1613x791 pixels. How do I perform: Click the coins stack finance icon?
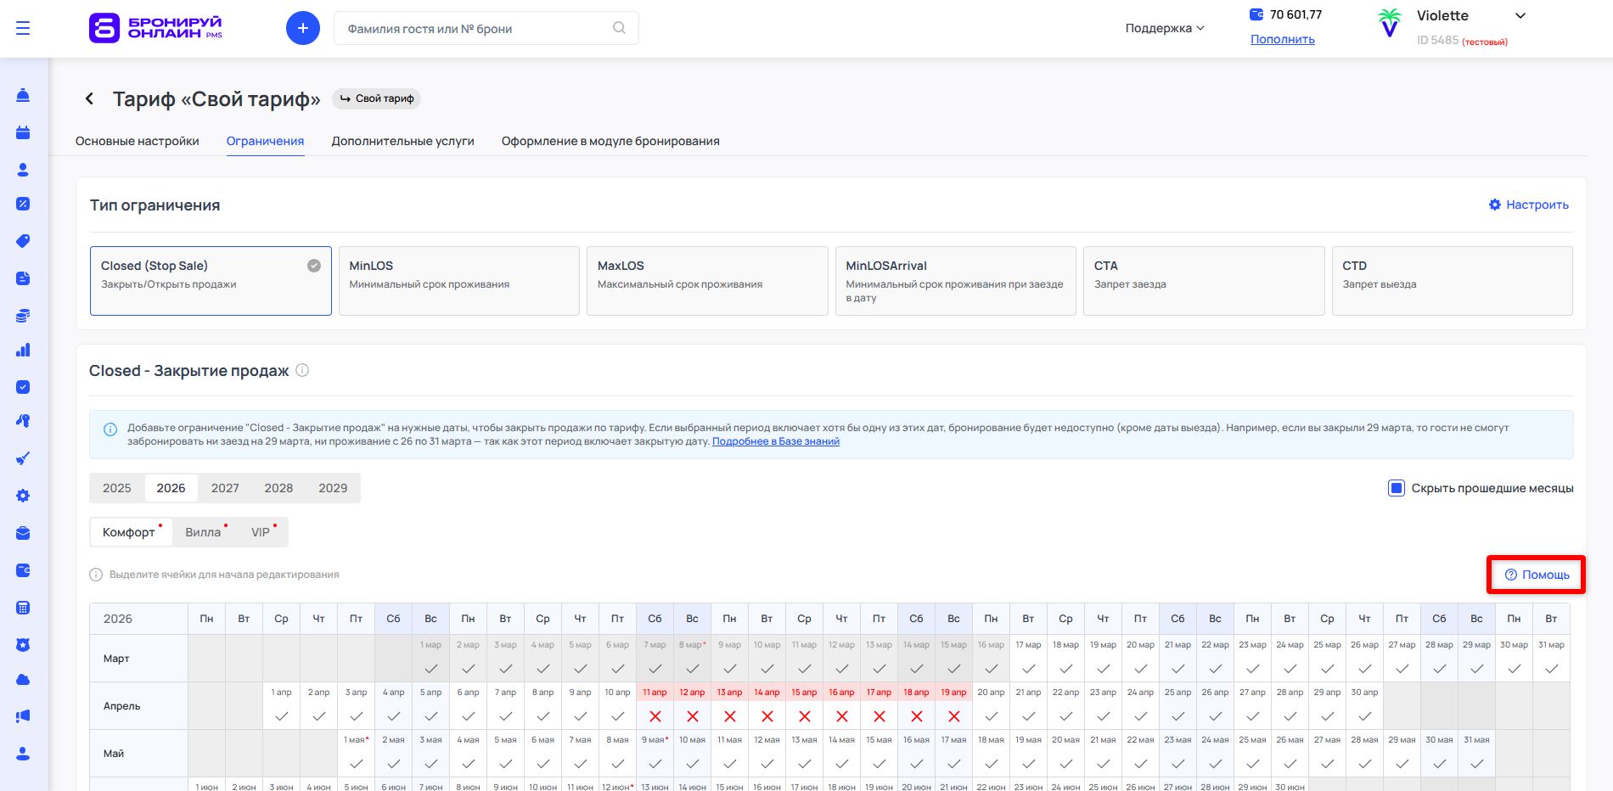click(23, 316)
